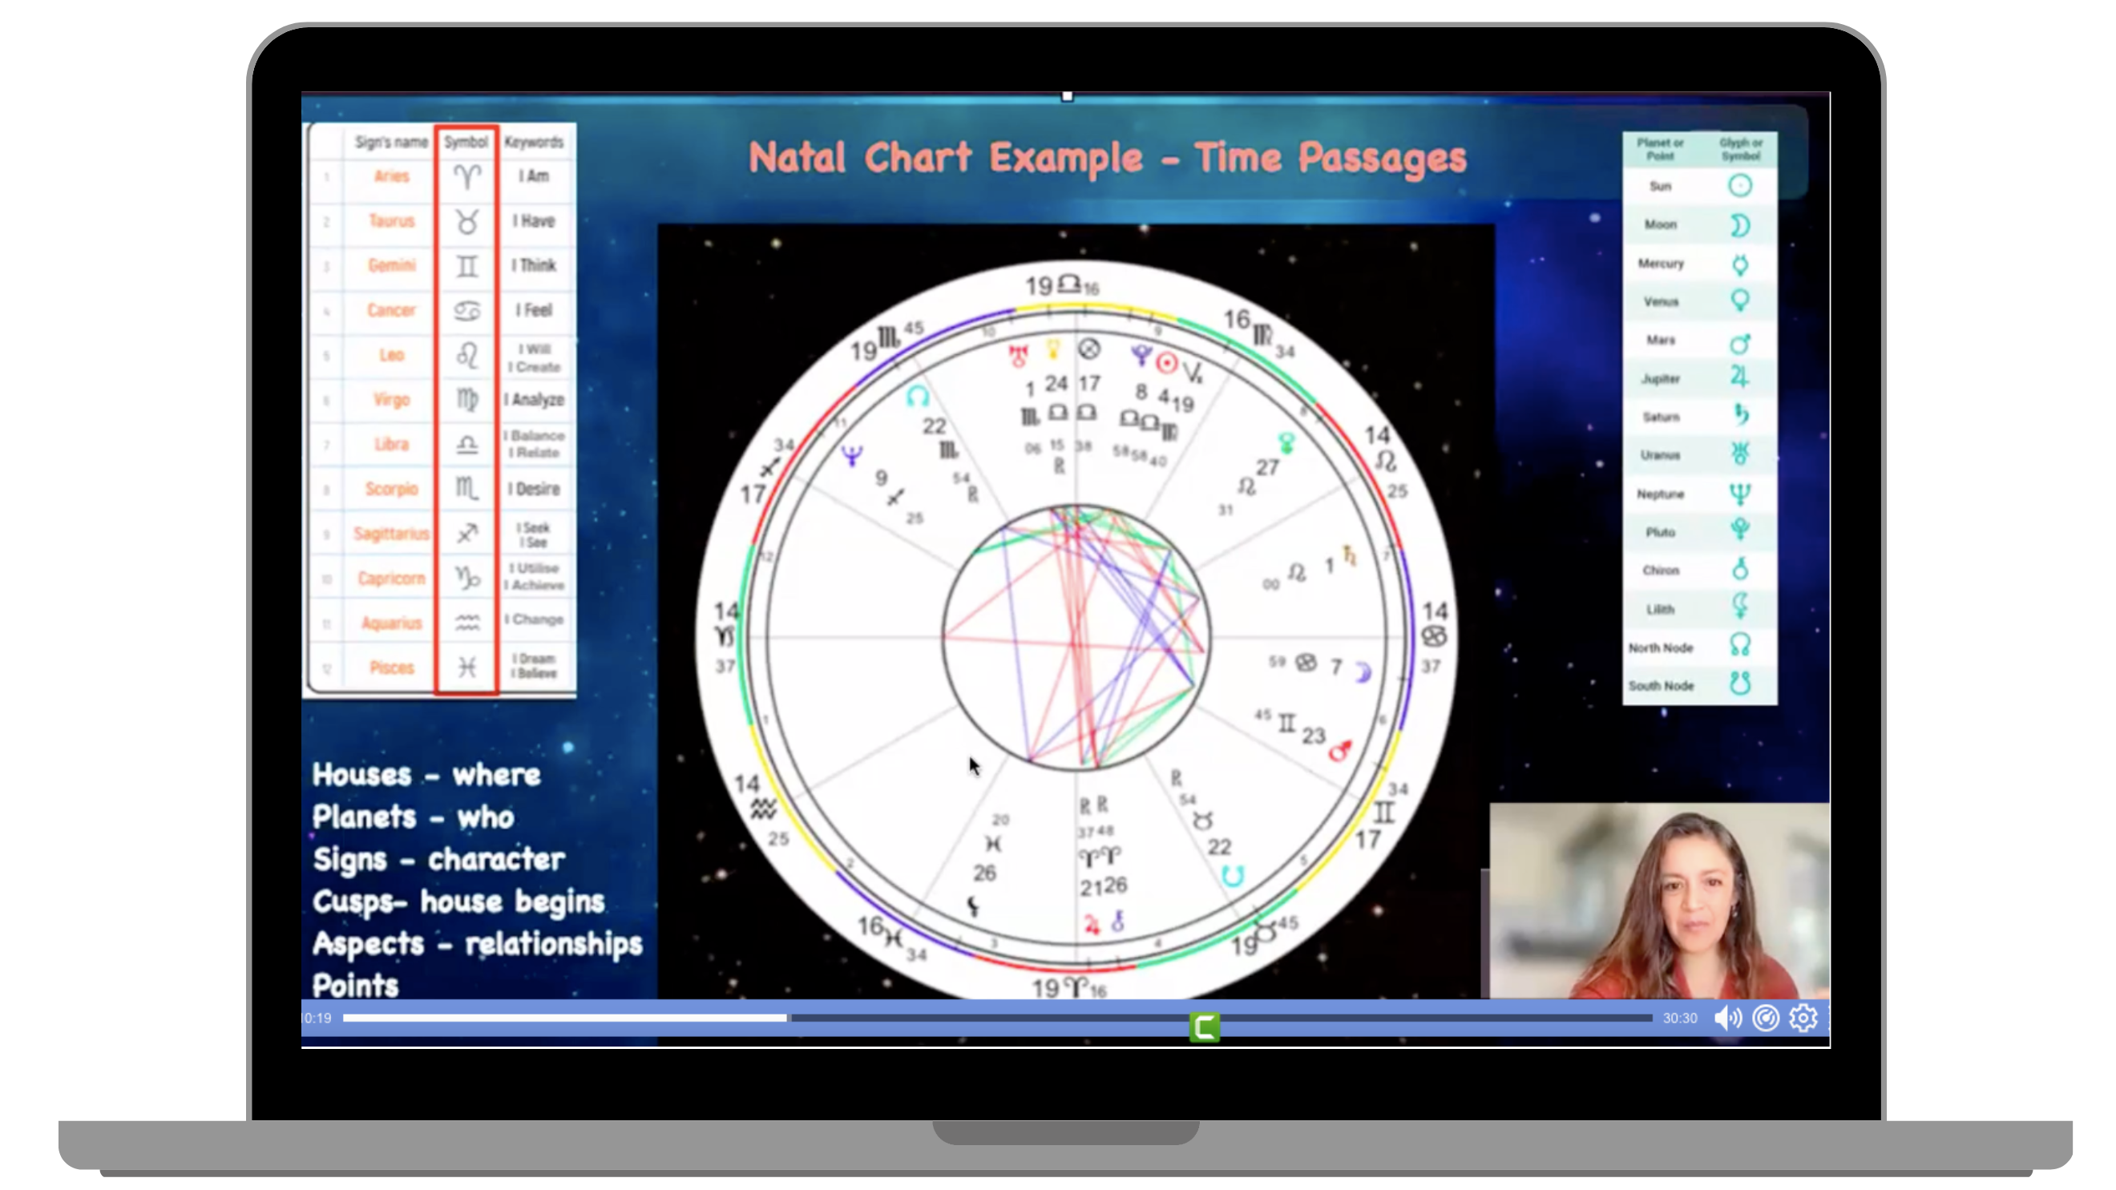This screenshot has width=2116, height=1190.
Task: Click the green Camtasia logo icon
Action: tap(1204, 1027)
